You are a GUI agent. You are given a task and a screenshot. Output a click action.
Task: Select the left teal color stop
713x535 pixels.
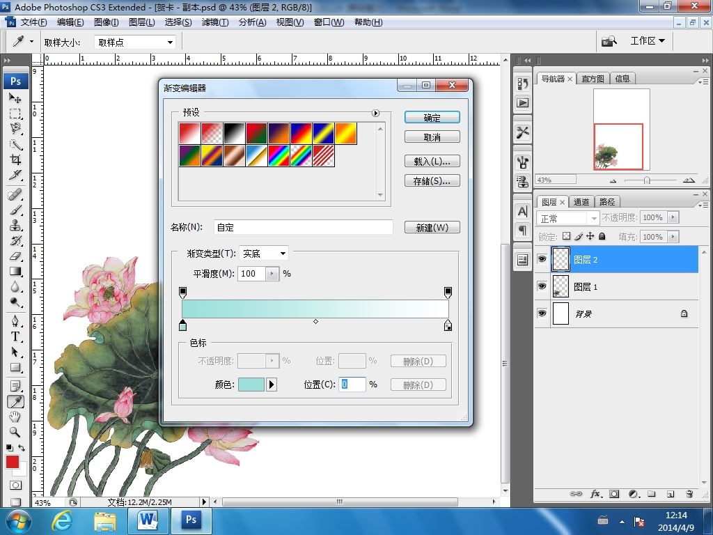(183, 325)
